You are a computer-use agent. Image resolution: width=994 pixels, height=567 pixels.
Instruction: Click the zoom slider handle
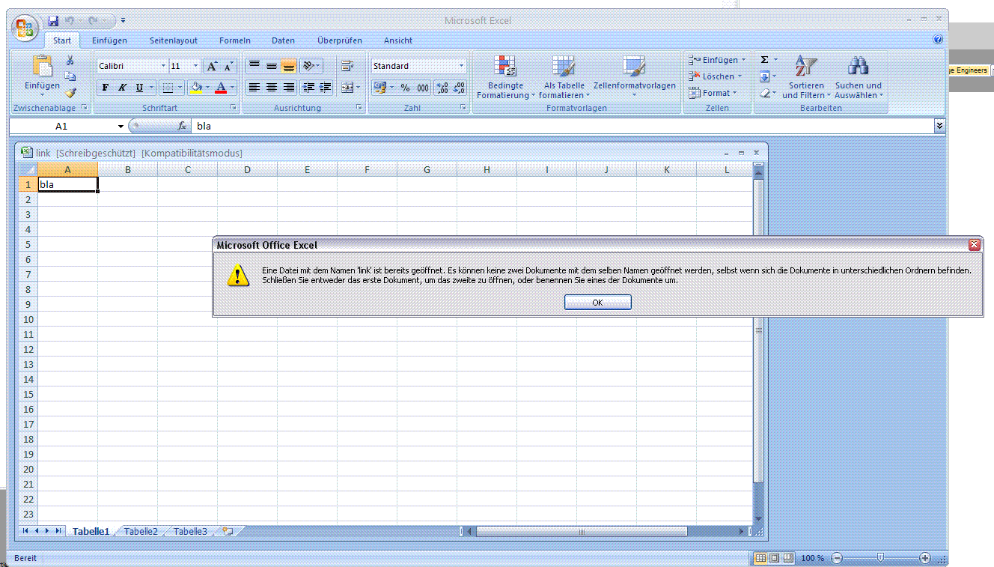pyautogui.click(x=881, y=558)
